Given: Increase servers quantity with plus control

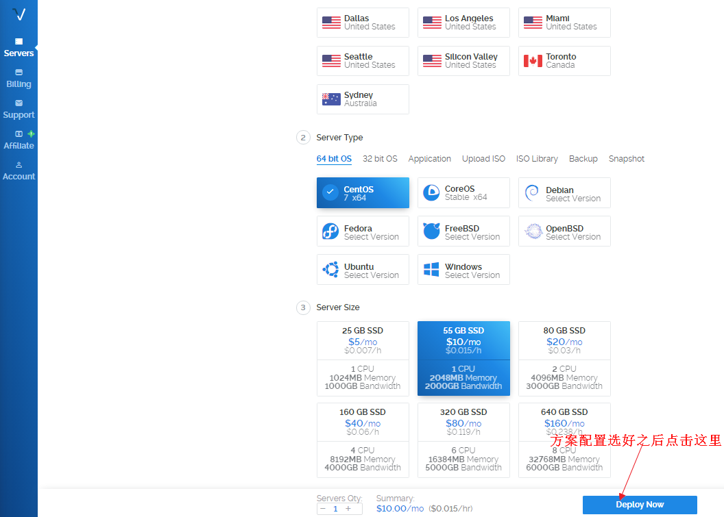Looking at the screenshot, I should coord(348,509).
